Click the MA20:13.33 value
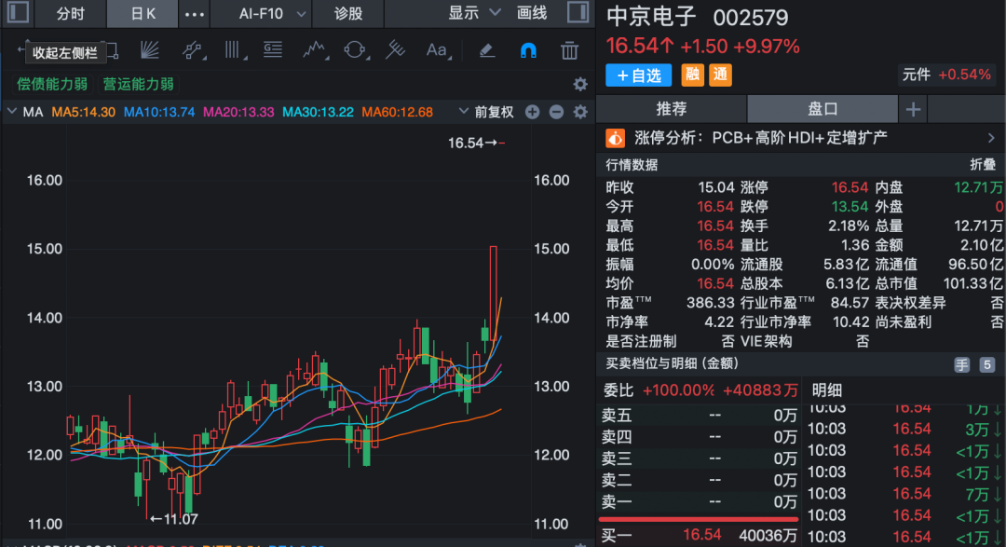The width and height of the screenshot is (1006, 547). [x=238, y=113]
